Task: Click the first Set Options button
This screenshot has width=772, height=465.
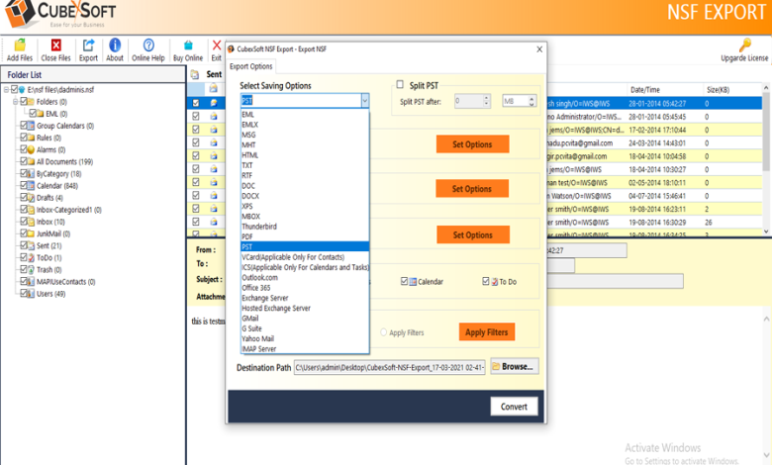Action: coord(473,144)
